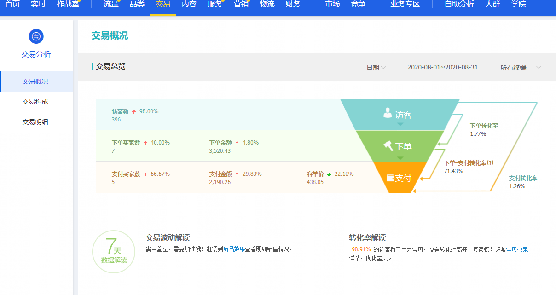Click the 交易概况 page heading
The width and height of the screenshot is (556, 295).
[x=110, y=36]
